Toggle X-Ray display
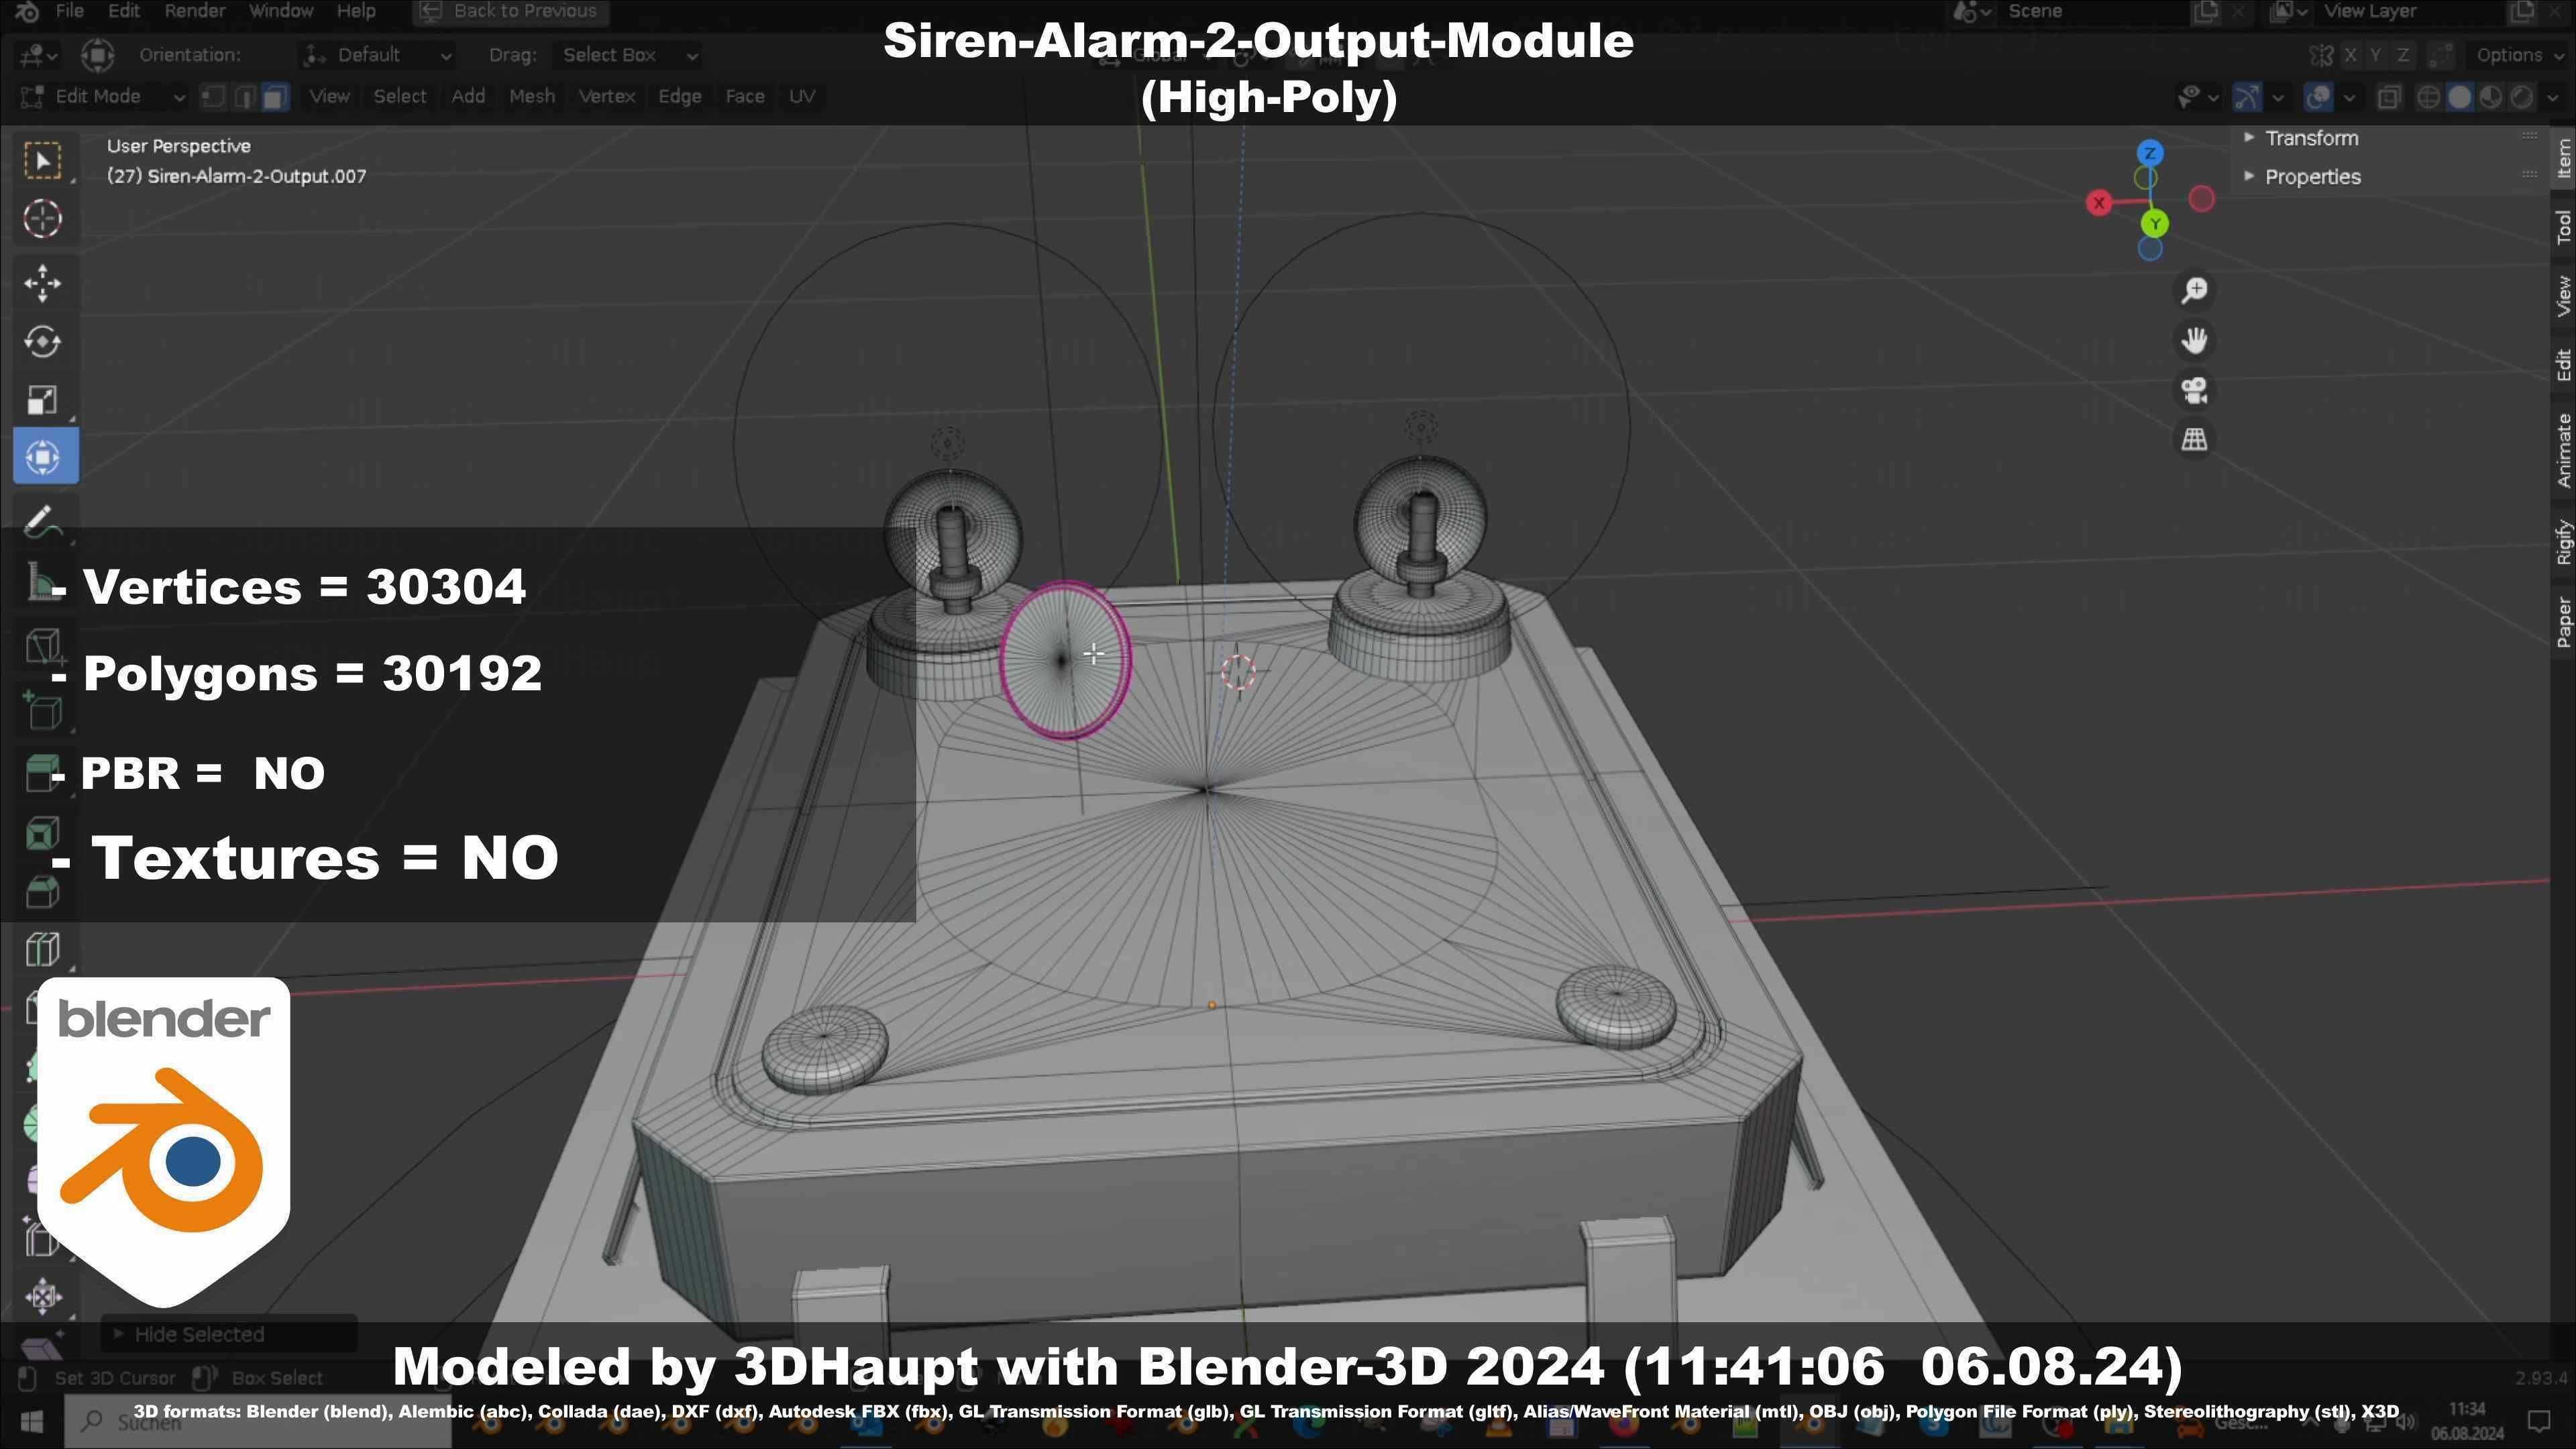Screen dimensions: 2576x1449 click(x=2389, y=97)
